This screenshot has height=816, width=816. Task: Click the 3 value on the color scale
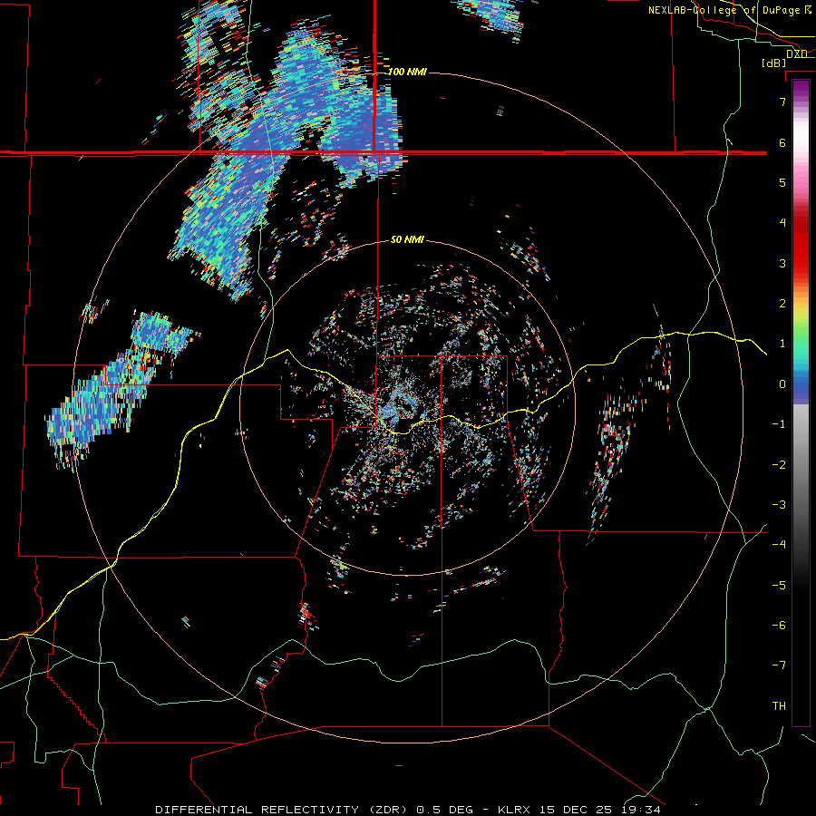point(782,263)
